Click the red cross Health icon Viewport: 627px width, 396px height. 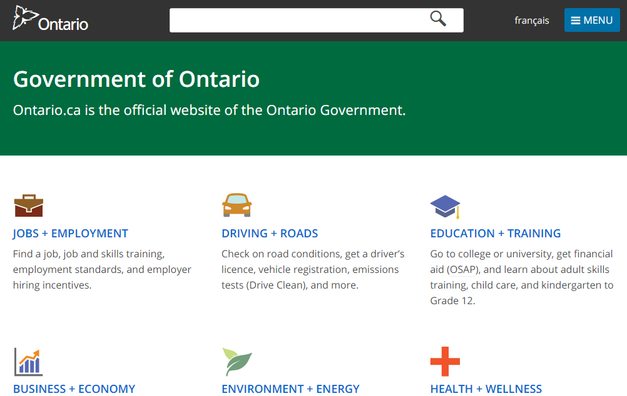point(445,362)
